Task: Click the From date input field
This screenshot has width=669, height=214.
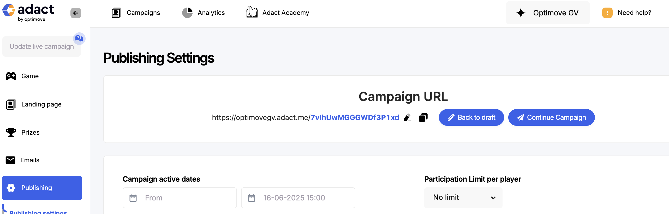Action: 180,198
